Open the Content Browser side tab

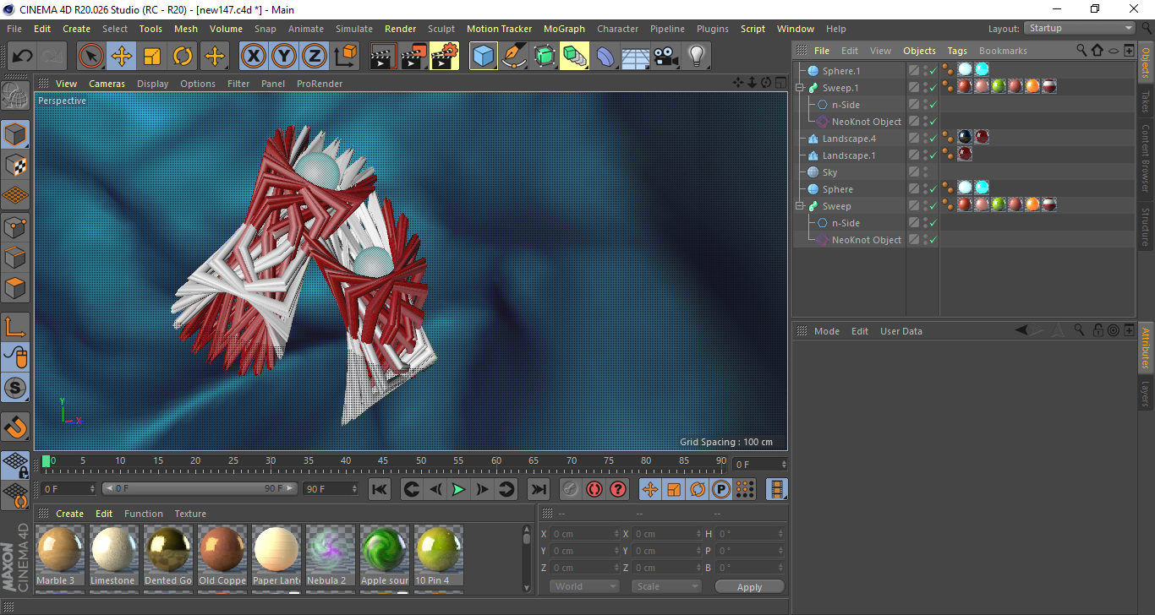[x=1146, y=159]
